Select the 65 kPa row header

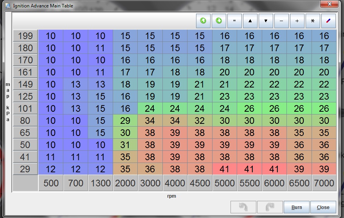tap(25, 133)
